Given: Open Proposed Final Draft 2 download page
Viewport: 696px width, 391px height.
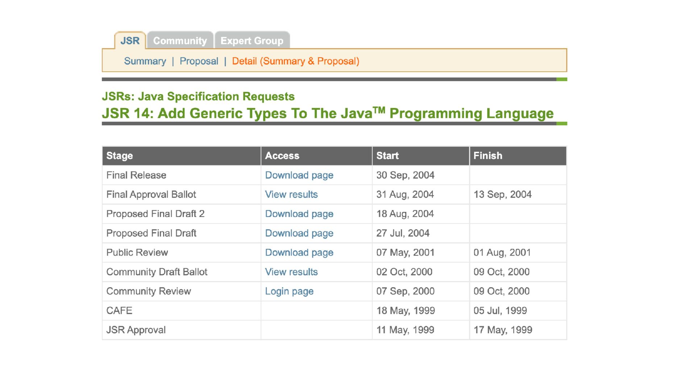Looking at the screenshot, I should point(299,214).
